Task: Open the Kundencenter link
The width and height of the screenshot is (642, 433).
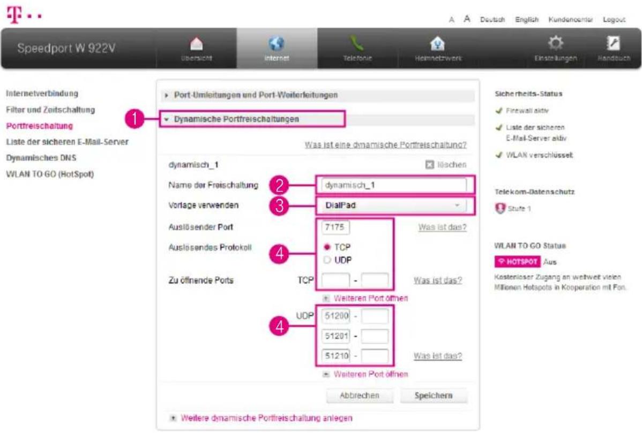Action: click(x=570, y=20)
